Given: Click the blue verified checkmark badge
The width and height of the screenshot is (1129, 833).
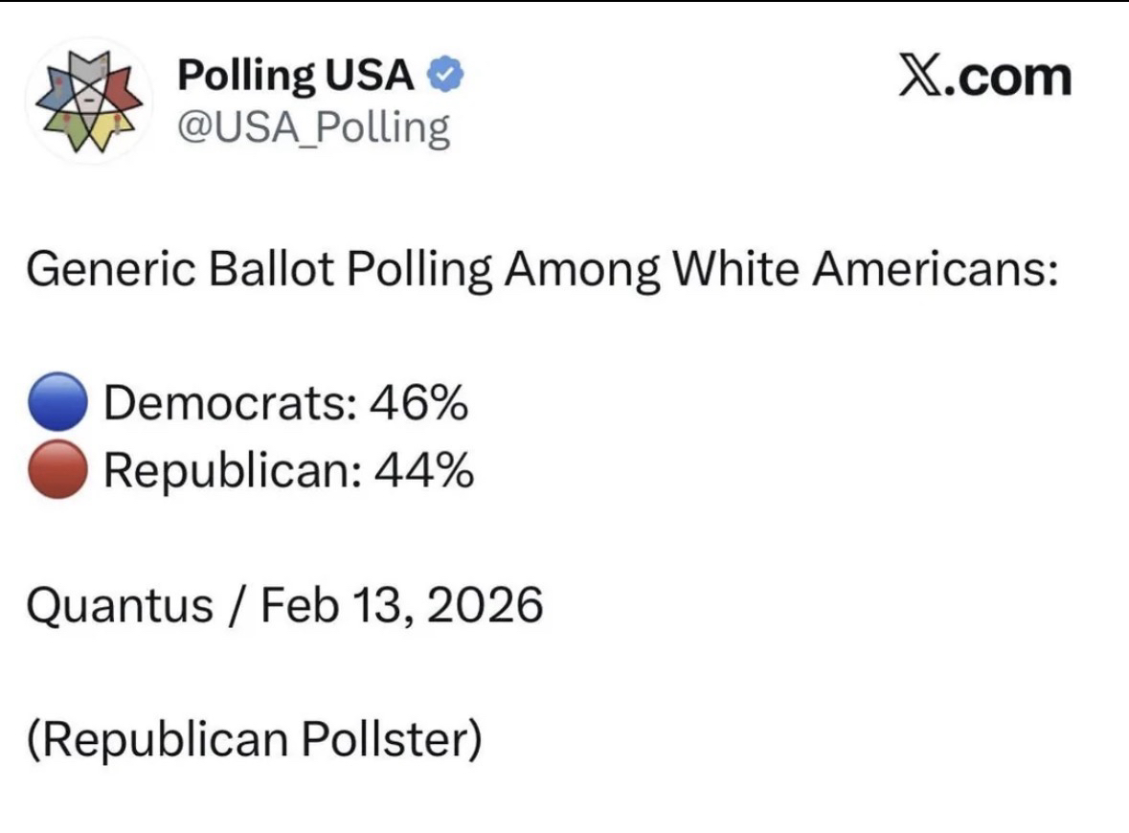Looking at the screenshot, I should [x=445, y=74].
